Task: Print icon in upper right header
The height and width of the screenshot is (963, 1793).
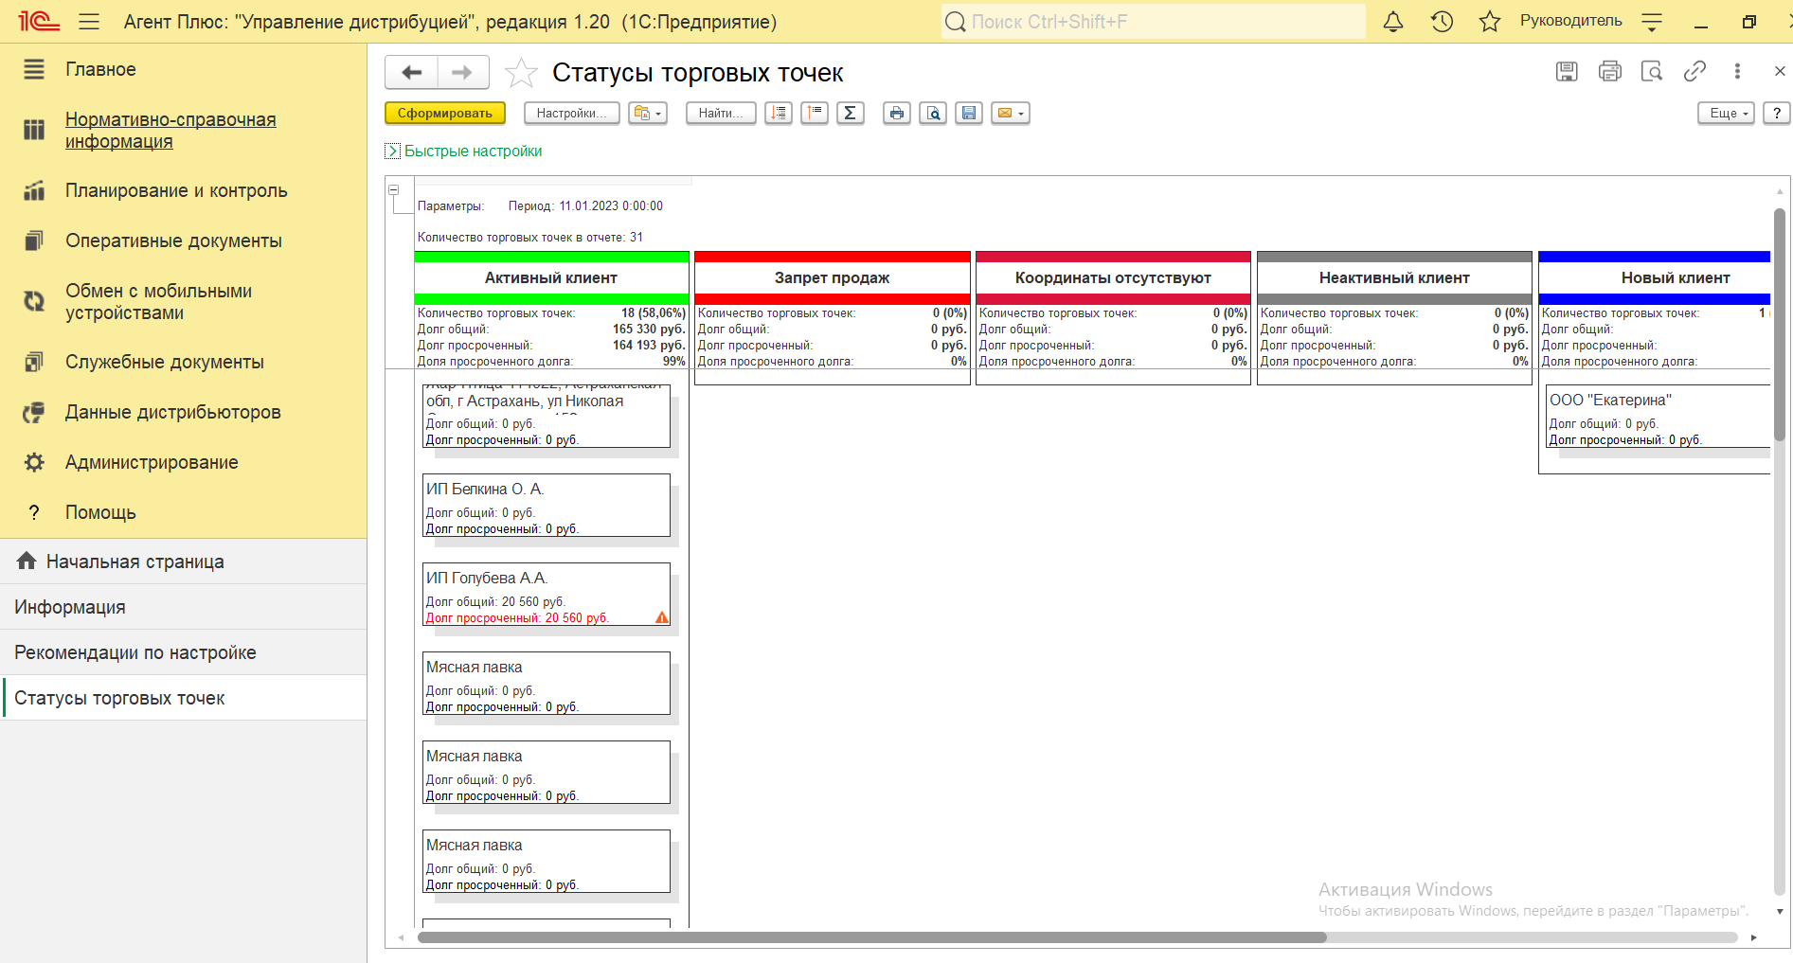Action: click(x=1609, y=71)
